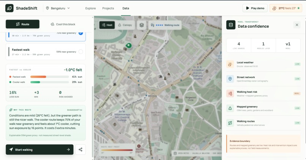Toggle the Heat map layer

coord(107,25)
